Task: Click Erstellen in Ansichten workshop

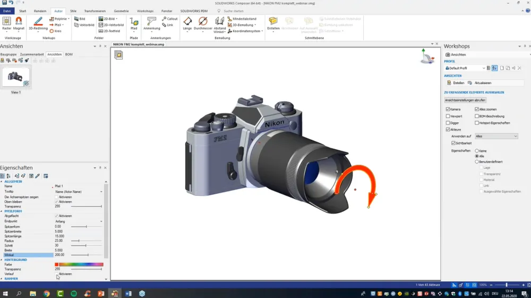Action: pyautogui.click(x=456, y=83)
